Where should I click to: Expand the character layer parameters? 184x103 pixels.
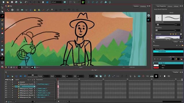tap(34, 82)
